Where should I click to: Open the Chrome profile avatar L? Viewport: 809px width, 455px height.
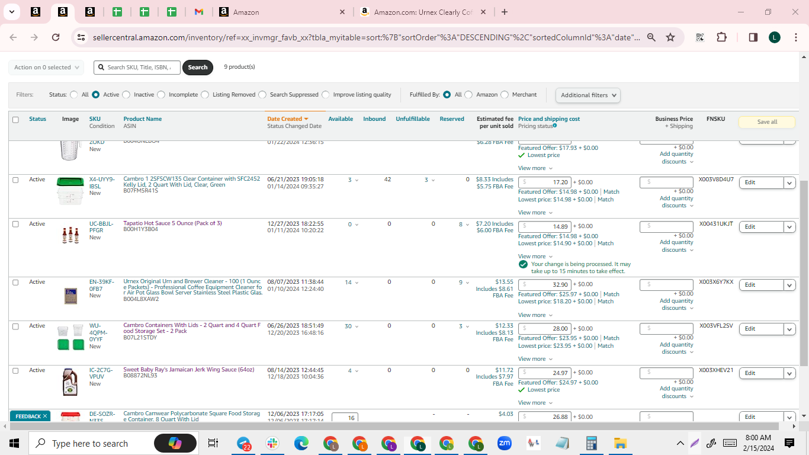[x=775, y=37]
